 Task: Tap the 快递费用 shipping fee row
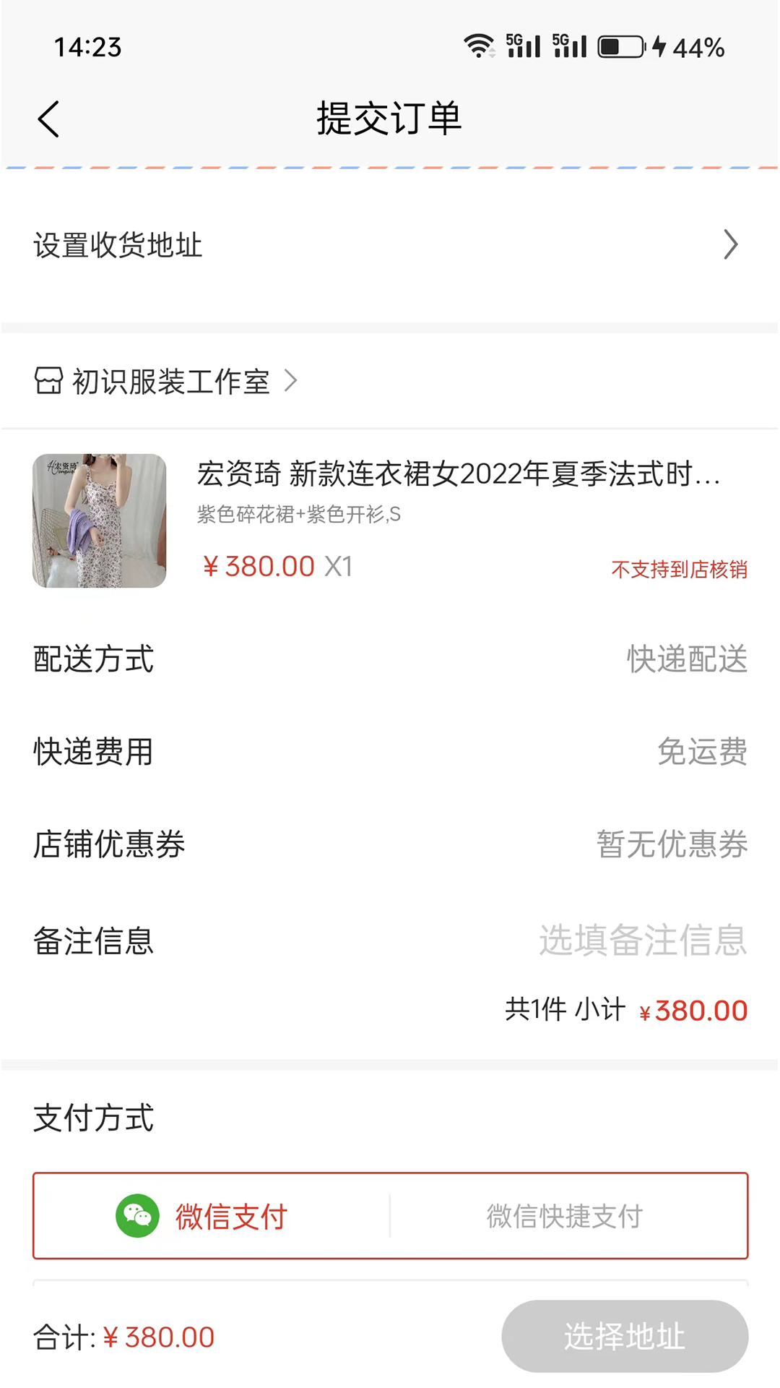click(x=390, y=752)
